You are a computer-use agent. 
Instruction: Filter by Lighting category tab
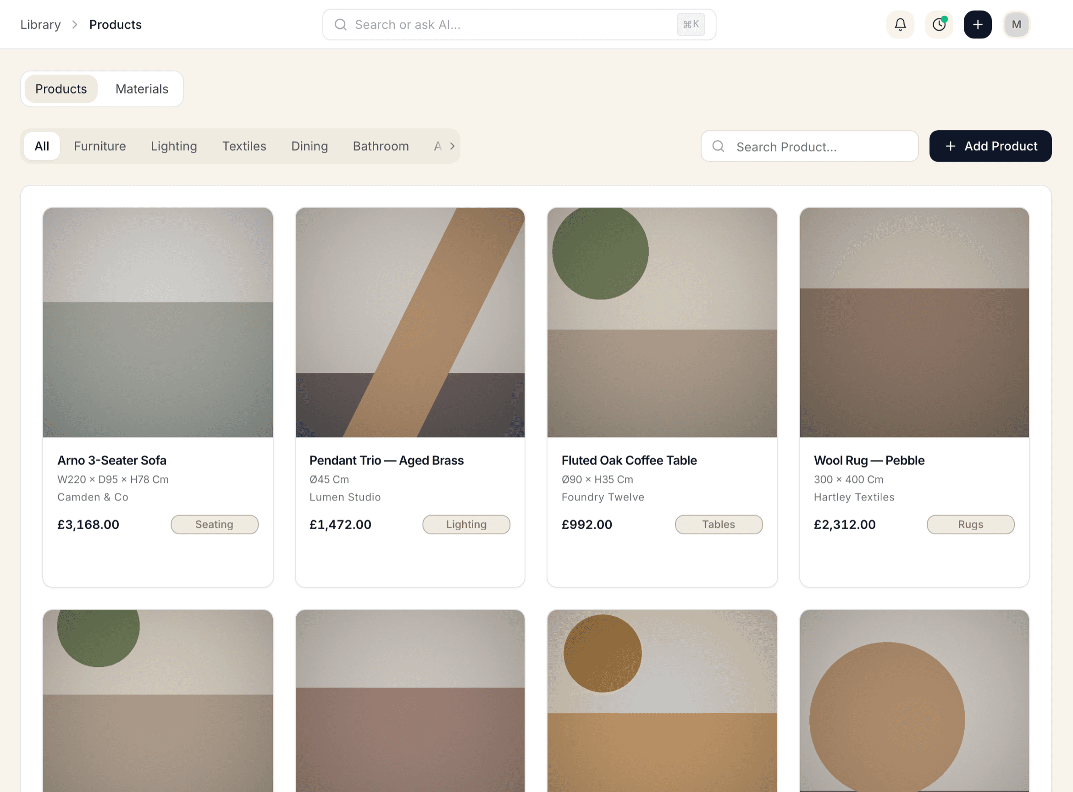coord(174,146)
